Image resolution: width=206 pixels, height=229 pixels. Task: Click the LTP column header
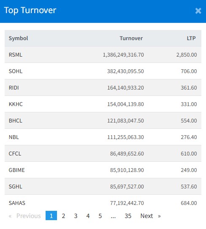click(x=191, y=38)
